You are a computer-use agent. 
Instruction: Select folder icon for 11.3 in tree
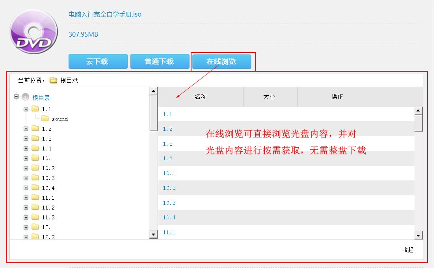pos(35,217)
